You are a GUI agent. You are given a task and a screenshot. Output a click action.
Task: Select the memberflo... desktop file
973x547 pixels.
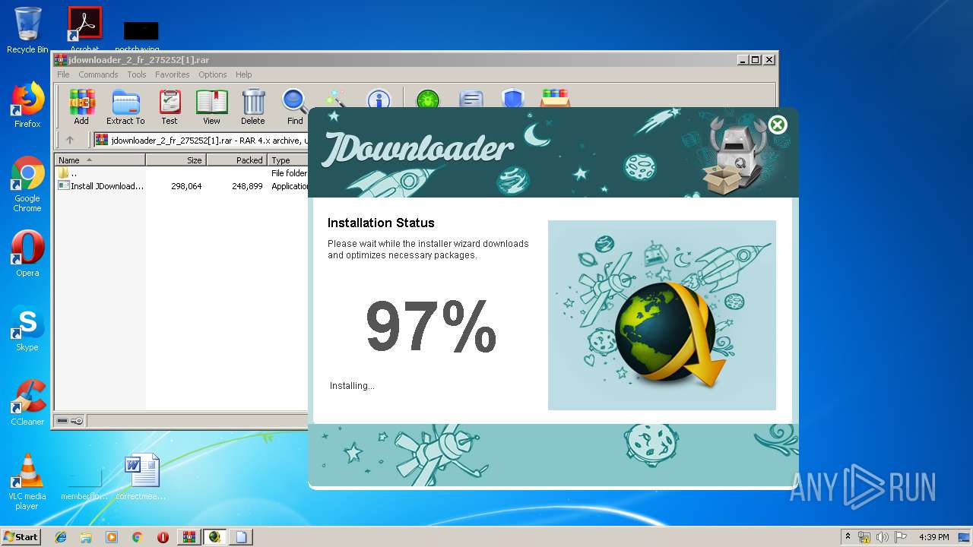point(84,482)
